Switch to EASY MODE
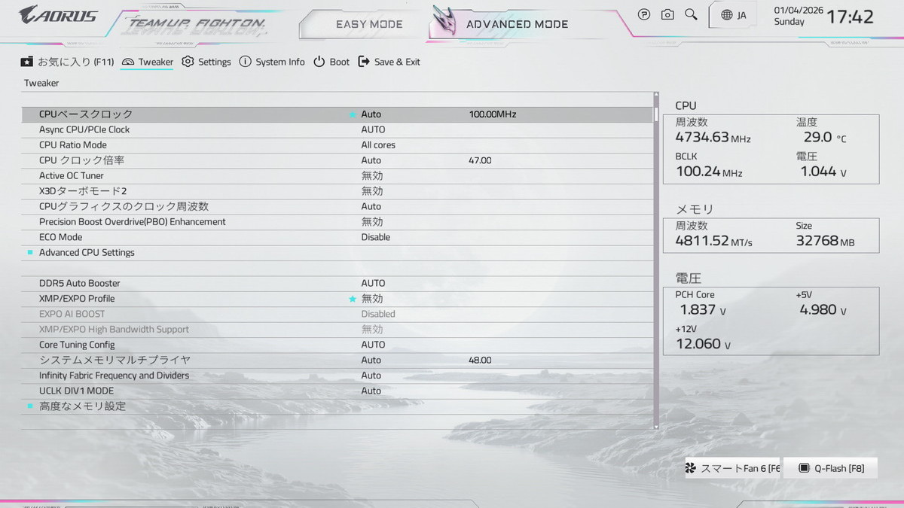904x508 pixels. (x=369, y=24)
